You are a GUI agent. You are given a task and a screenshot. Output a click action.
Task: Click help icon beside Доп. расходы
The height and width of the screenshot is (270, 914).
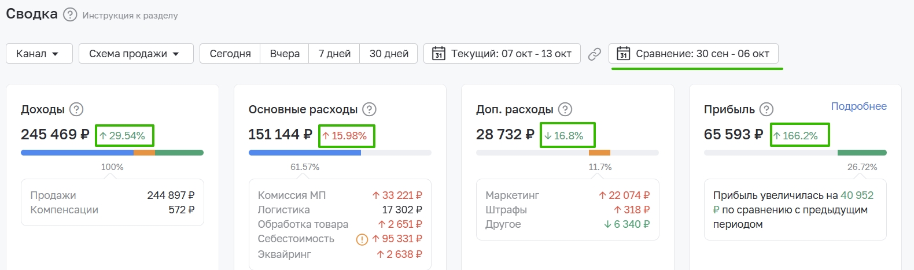pos(565,109)
